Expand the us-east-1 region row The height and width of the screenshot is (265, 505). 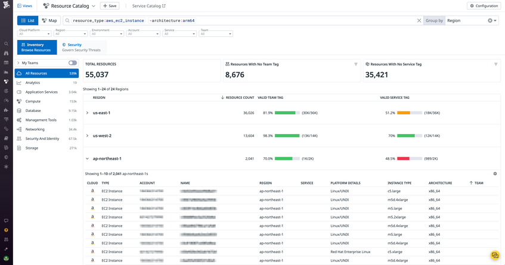point(87,113)
